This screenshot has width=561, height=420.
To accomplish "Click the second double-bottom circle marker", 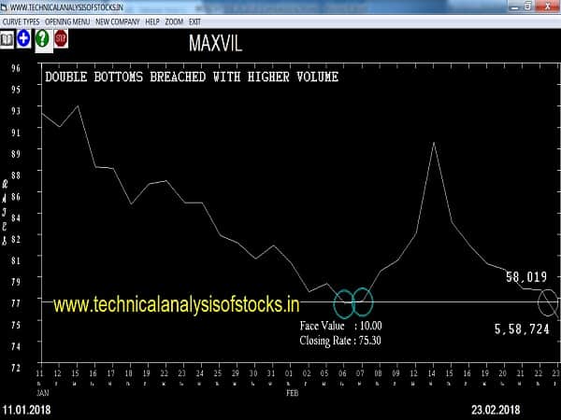I will 363,301.
